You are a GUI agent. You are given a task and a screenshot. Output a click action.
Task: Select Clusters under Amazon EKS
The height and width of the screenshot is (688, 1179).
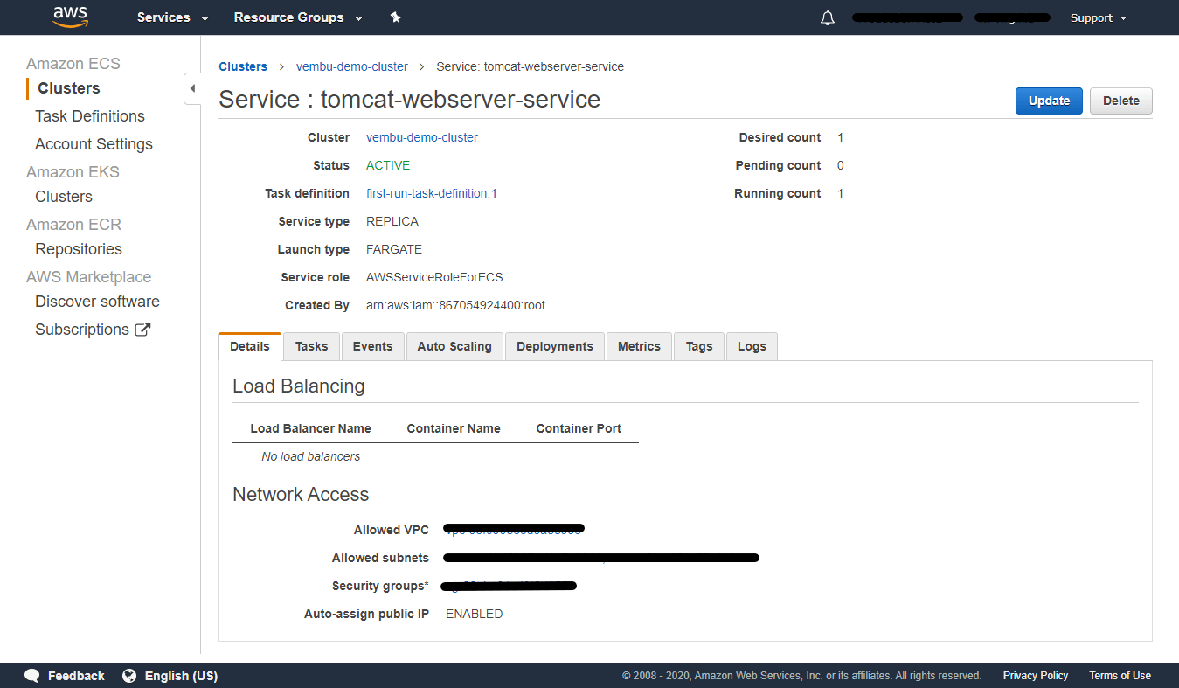click(64, 197)
